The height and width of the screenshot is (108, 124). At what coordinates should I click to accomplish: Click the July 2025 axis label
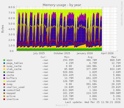[39, 53]
